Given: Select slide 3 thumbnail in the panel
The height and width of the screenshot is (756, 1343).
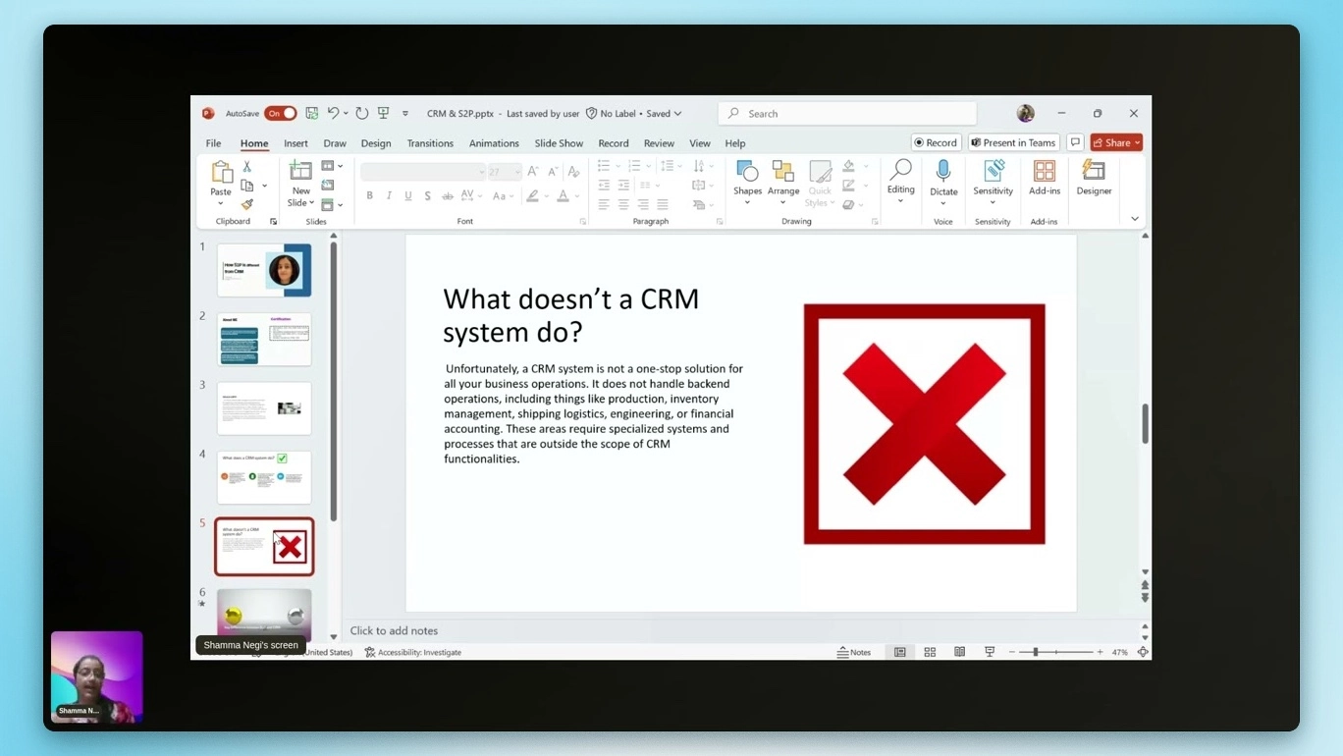Looking at the screenshot, I should 263,408.
